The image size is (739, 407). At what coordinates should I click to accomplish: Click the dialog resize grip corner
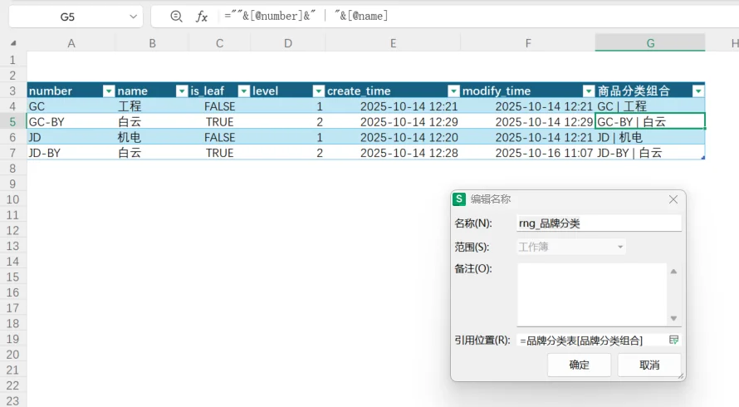pos(681,376)
